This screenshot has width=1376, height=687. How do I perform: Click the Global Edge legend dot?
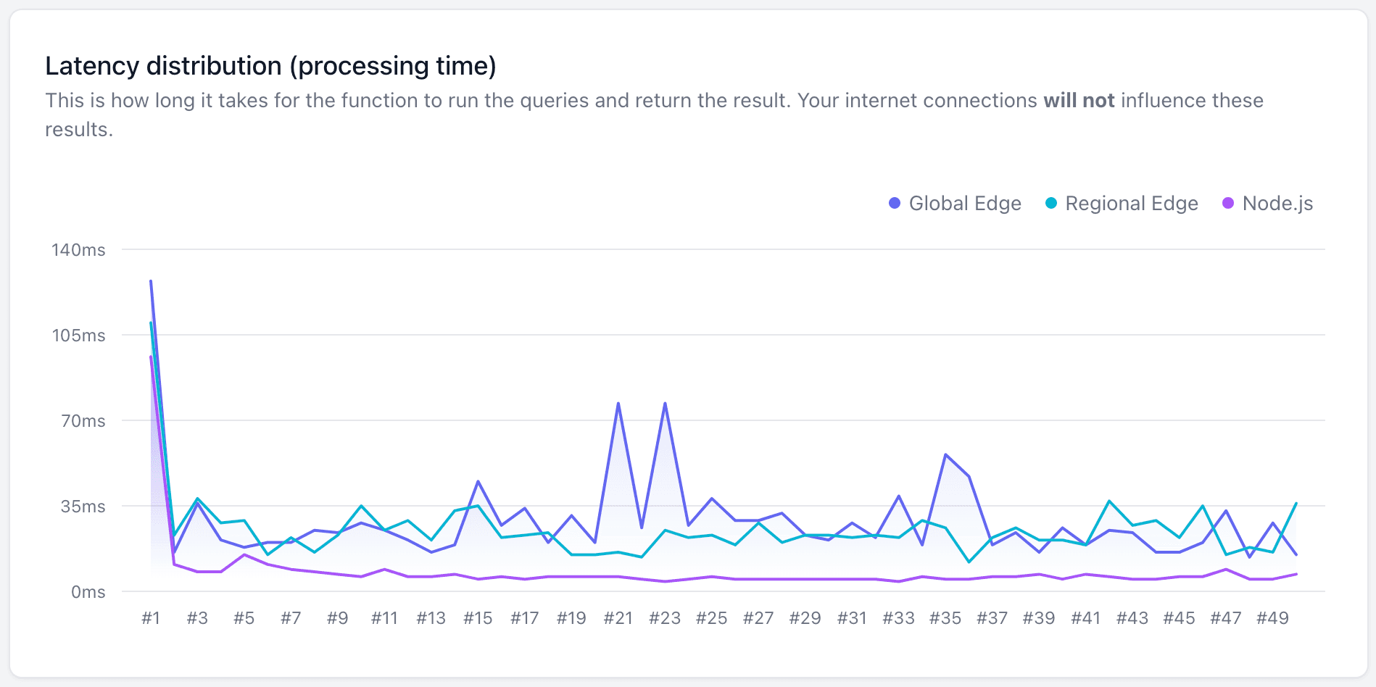895,204
